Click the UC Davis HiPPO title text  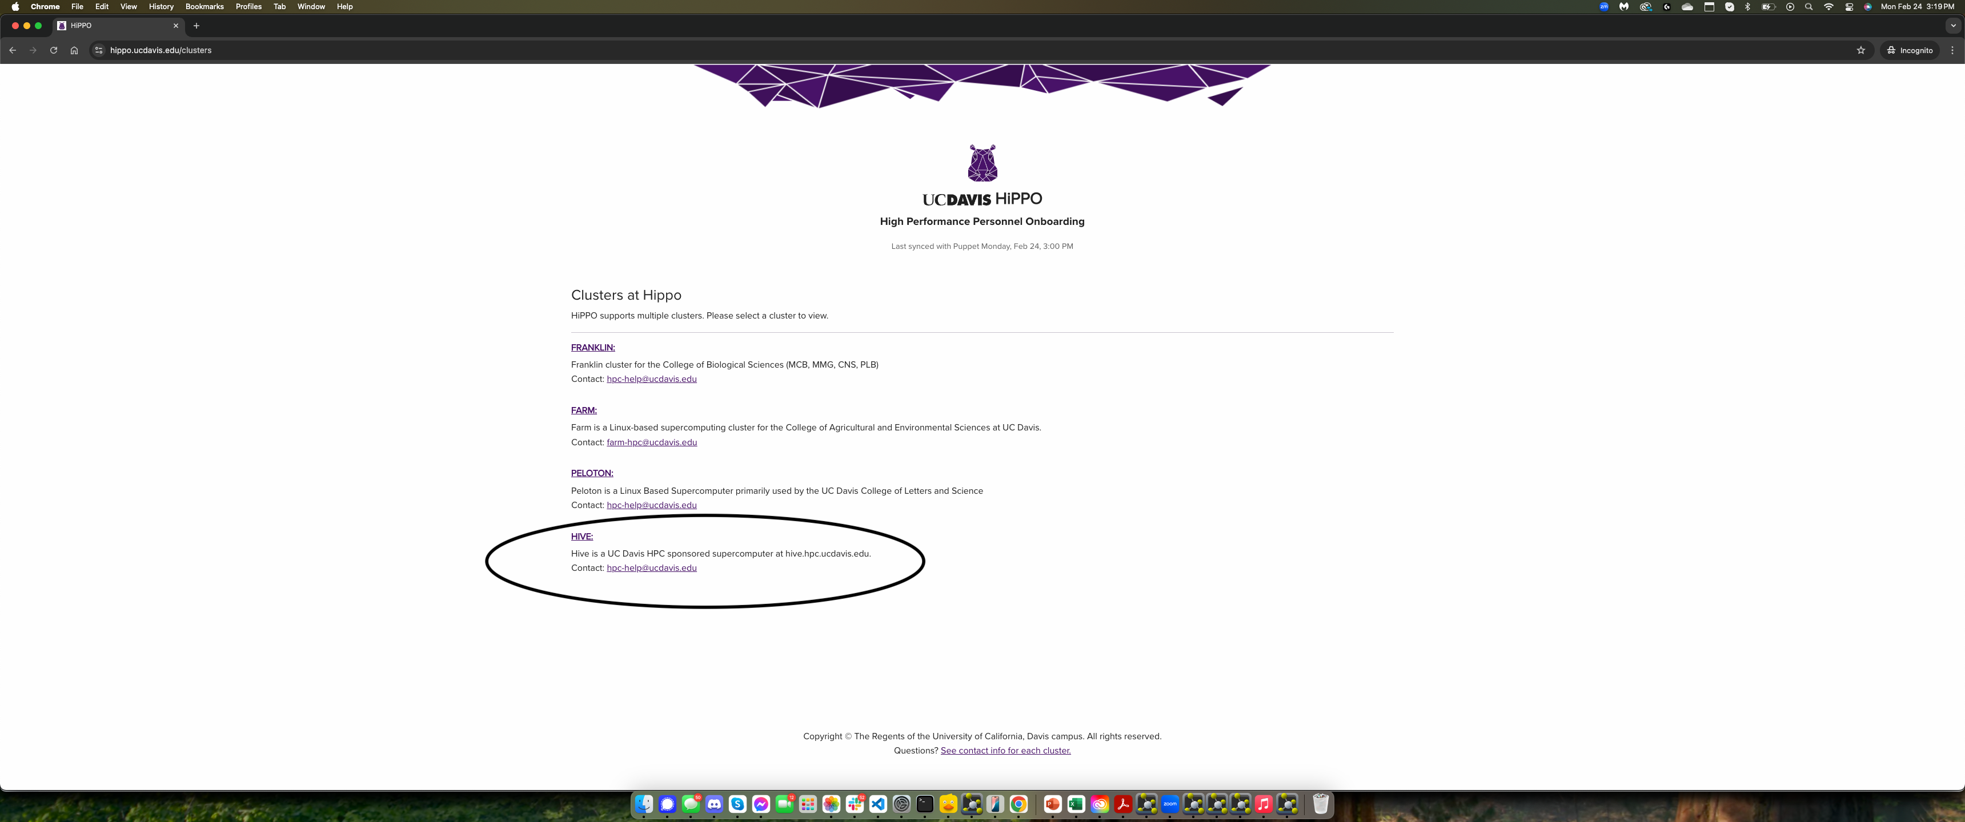coord(982,199)
